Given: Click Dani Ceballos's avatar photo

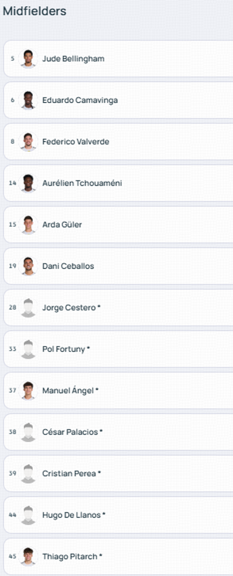Looking at the screenshot, I should (28, 266).
